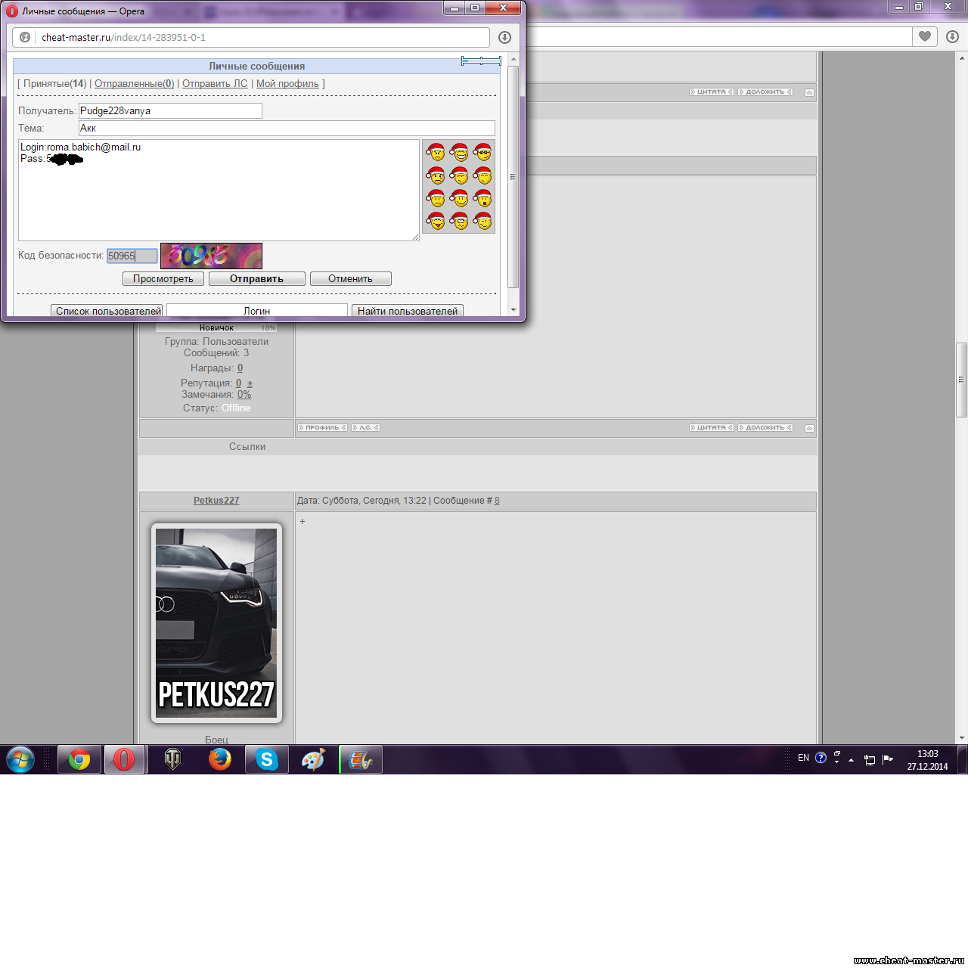Open the Отправленные(0) sent messages tab

[x=134, y=84]
